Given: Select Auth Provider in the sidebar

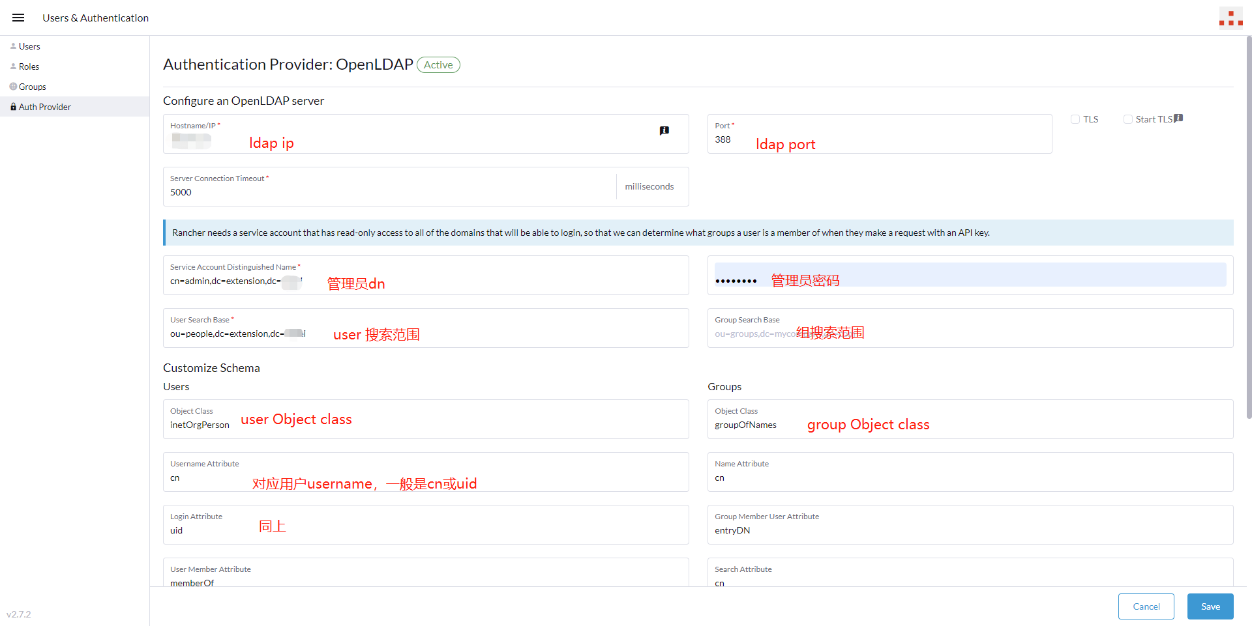Looking at the screenshot, I should click(74, 107).
